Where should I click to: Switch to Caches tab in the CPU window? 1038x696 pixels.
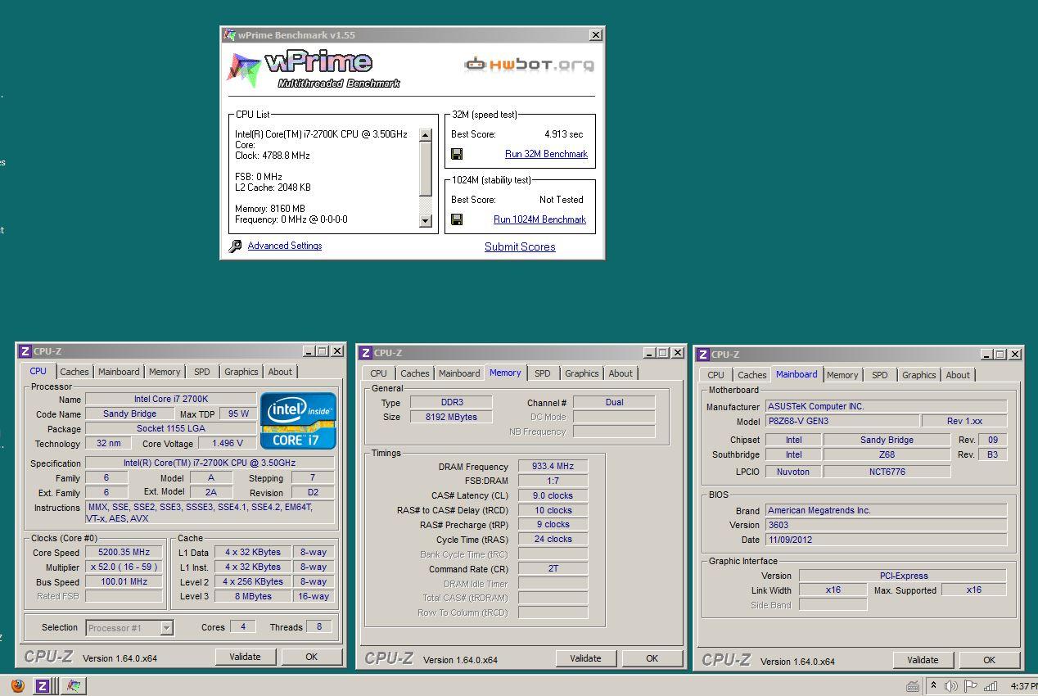pos(74,372)
